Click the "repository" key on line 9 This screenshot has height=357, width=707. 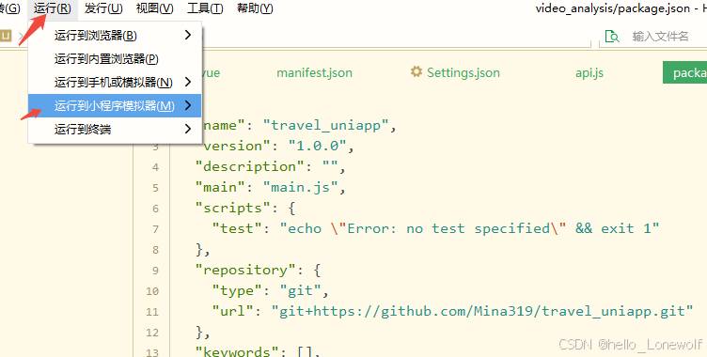tap(245, 270)
